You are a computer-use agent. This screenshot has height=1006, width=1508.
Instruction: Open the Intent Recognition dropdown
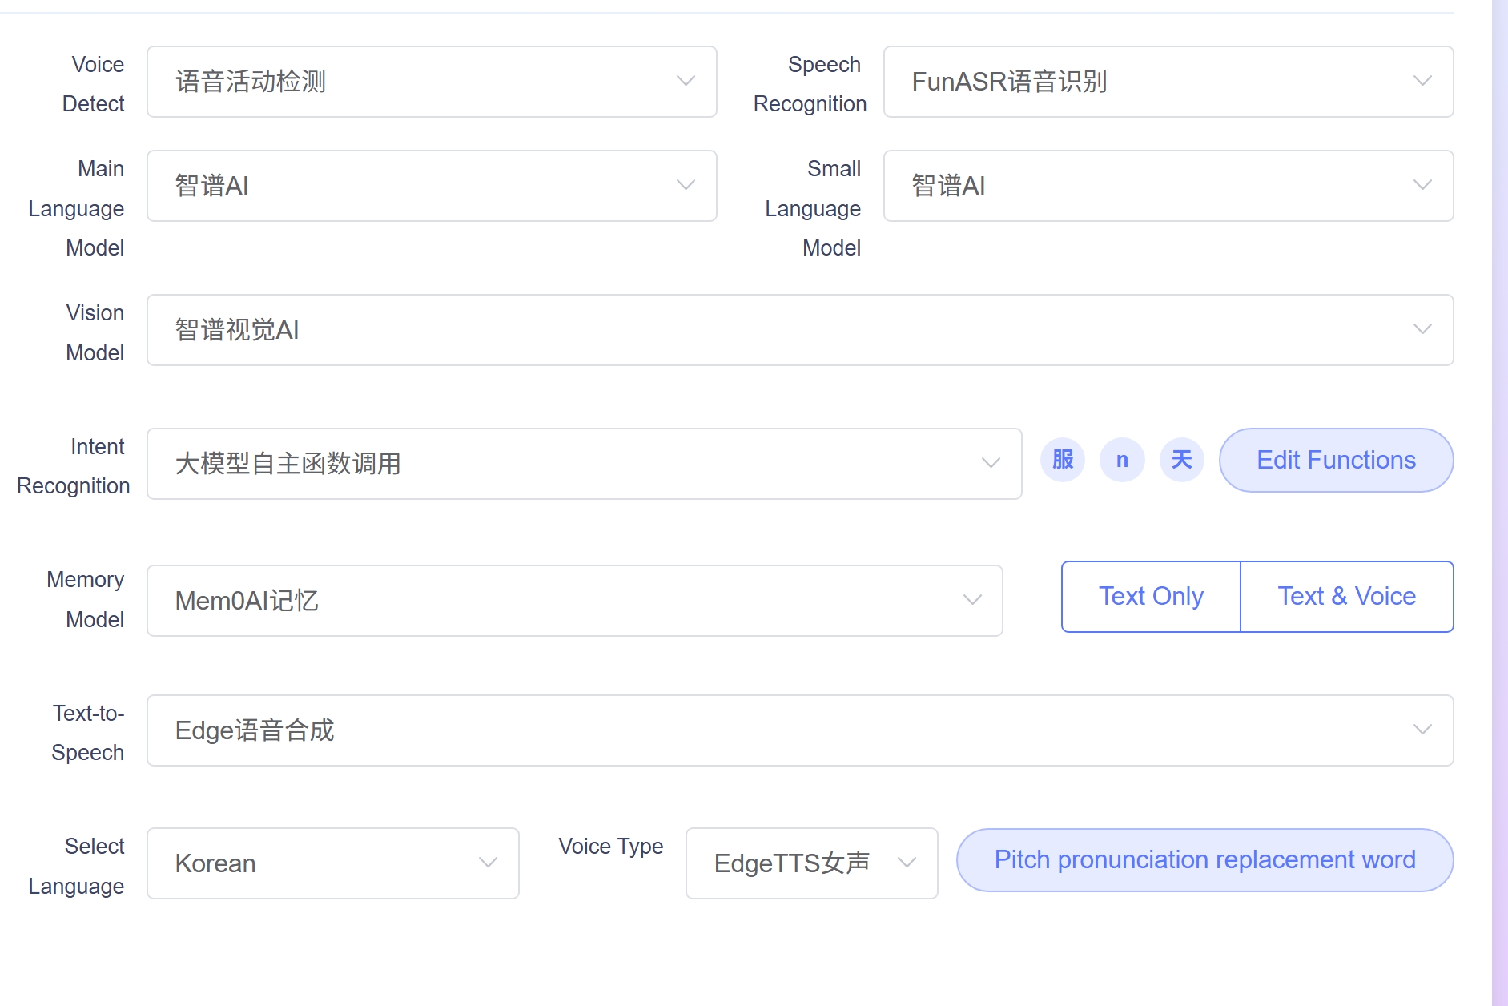coord(585,464)
